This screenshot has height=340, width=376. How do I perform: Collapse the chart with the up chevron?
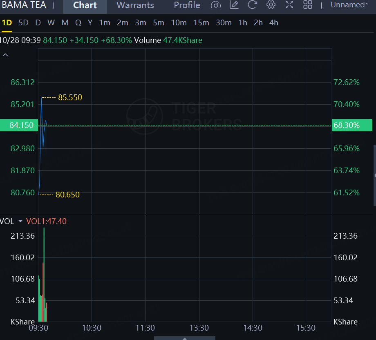[x=5, y=55]
